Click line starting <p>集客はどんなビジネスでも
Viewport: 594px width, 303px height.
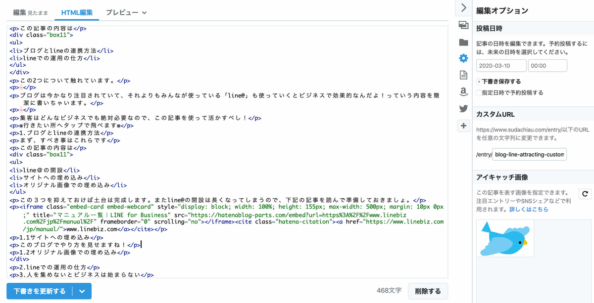(x=135, y=118)
